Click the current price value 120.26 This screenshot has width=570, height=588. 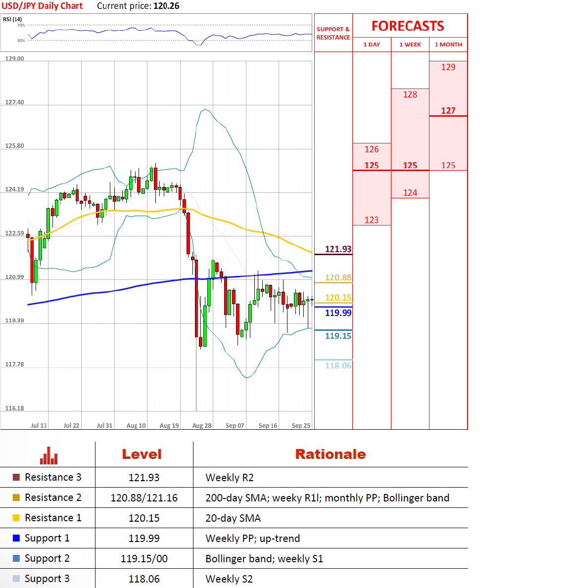click(x=167, y=6)
